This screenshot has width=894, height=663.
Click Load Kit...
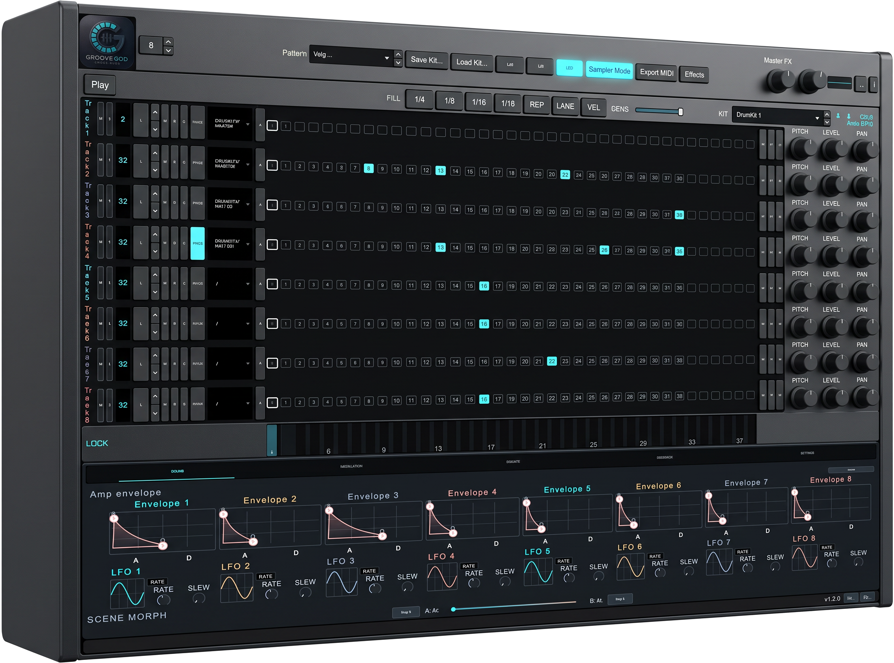(x=472, y=62)
